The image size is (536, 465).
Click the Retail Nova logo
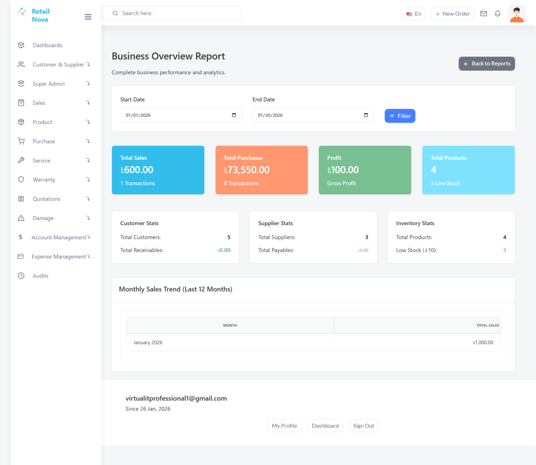[33, 15]
